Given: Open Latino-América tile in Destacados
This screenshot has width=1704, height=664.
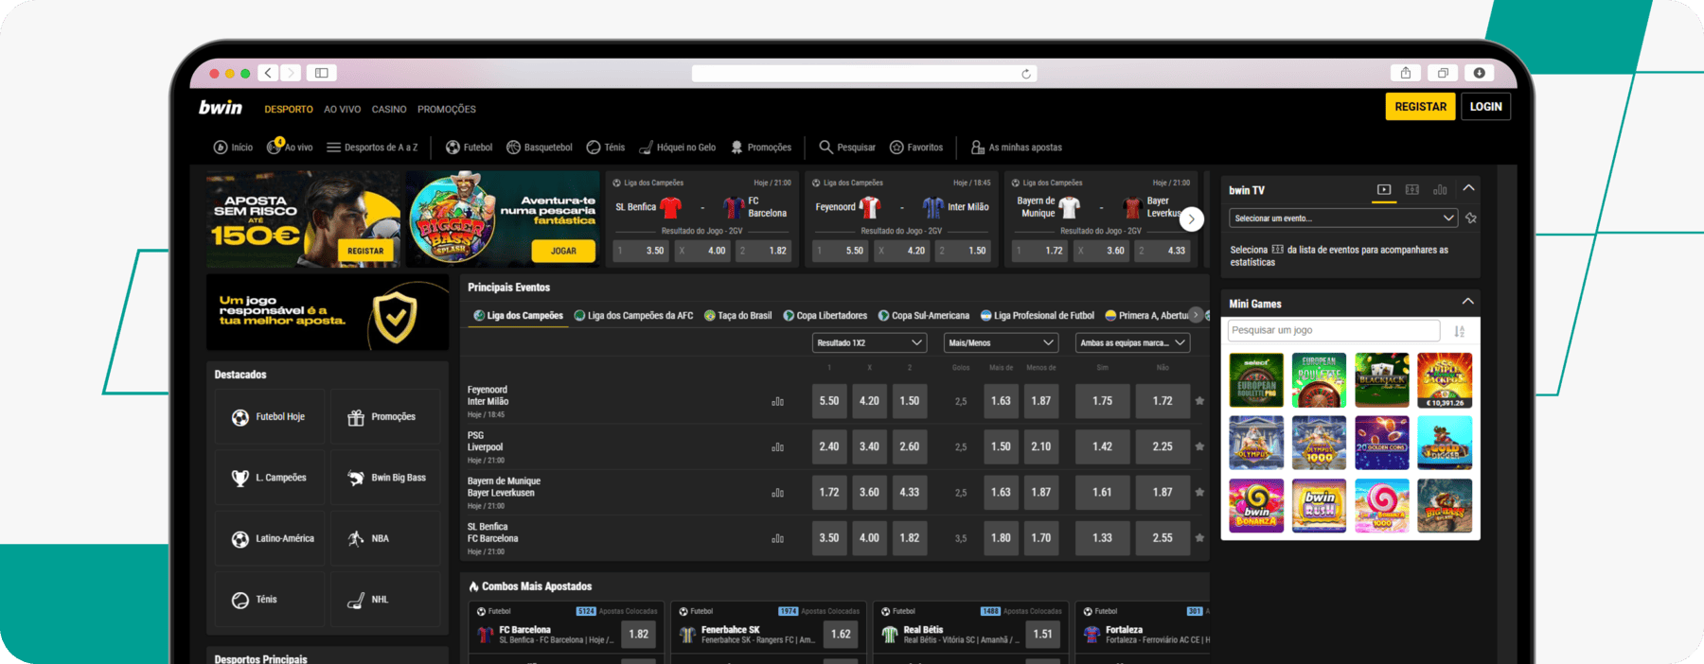Looking at the screenshot, I should (270, 538).
